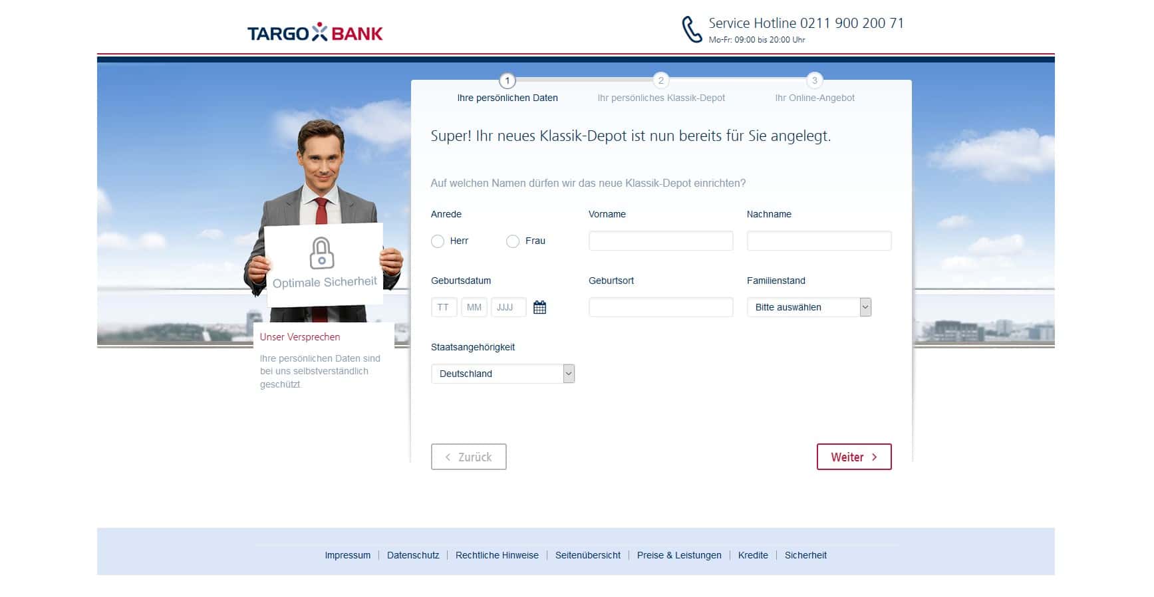Select the Herr radio button
The width and height of the screenshot is (1154, 597).
click(438, 241)
